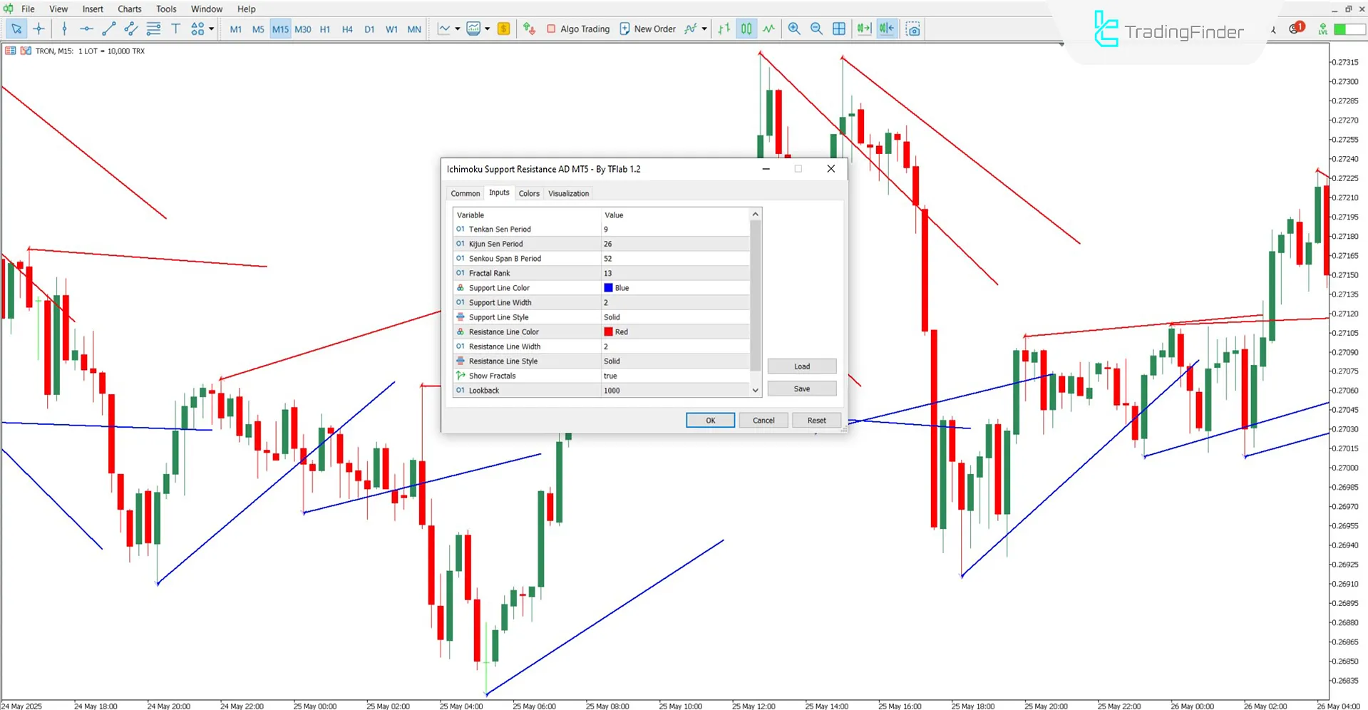The height and width of the screenshot is (710, 1368).
Task: Open a New Order
Action: point(647,29)
